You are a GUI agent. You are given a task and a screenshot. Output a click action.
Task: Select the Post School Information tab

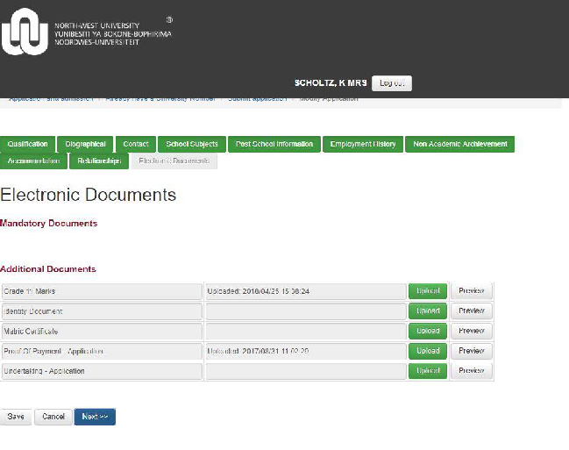tap(274, 144)
